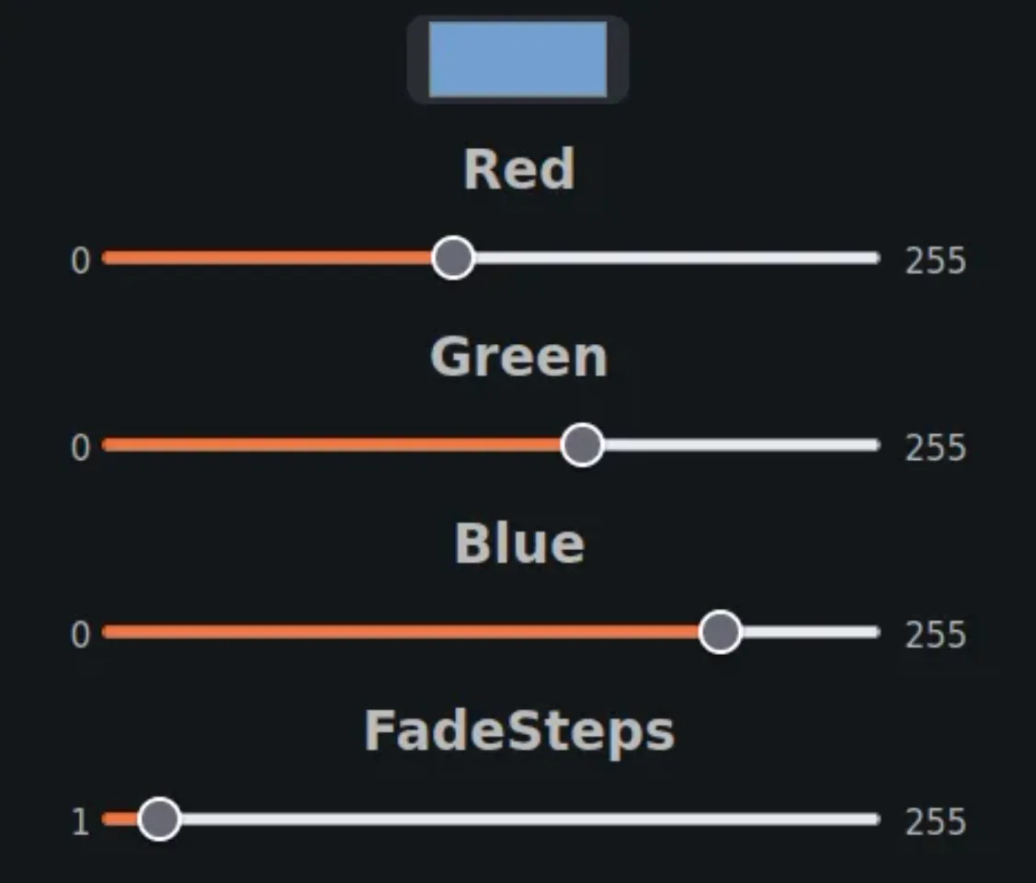Click the "Blue" slider label
The image size is (1036, 883).
pyautogui.click(x=518, y=544)
